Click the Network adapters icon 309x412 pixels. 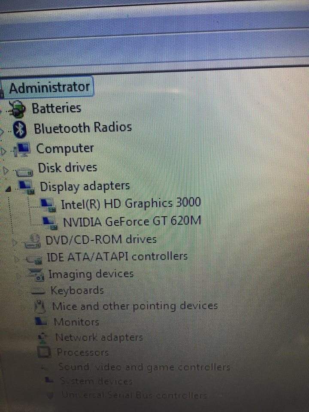point(43,337)
